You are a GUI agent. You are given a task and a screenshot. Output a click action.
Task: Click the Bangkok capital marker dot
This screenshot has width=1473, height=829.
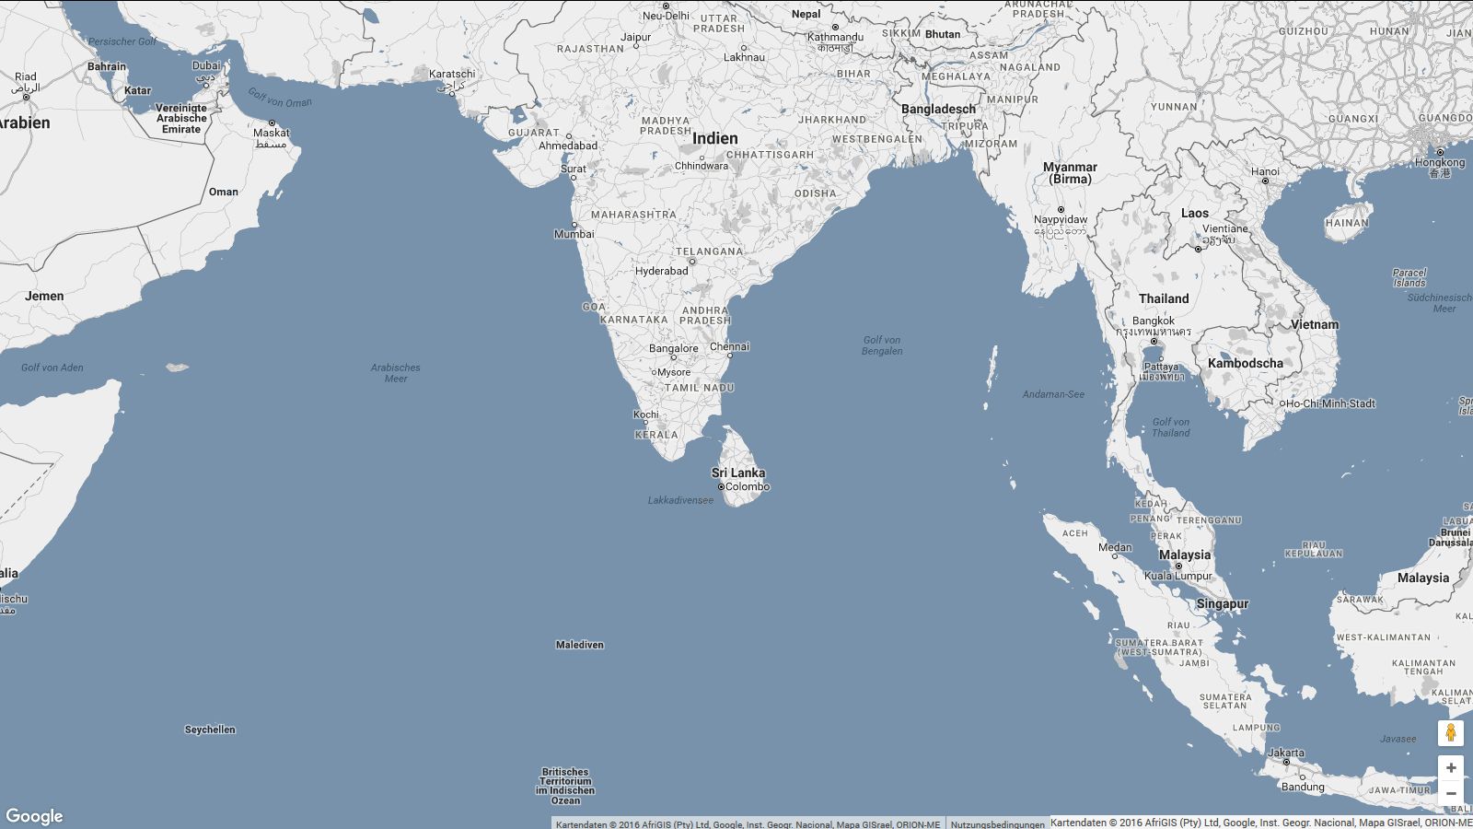pos(1154,341)
